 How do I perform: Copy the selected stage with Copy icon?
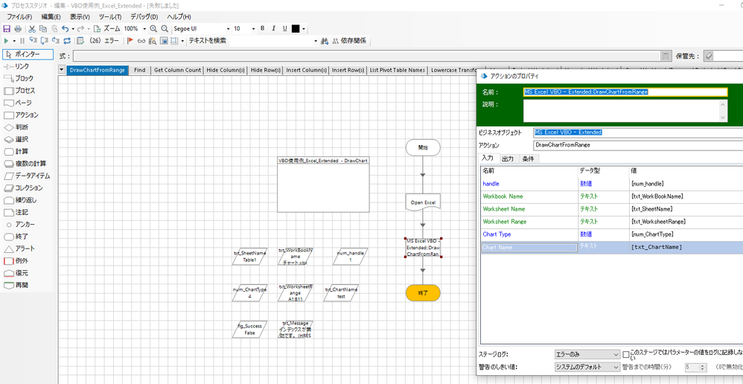[43, 28]
